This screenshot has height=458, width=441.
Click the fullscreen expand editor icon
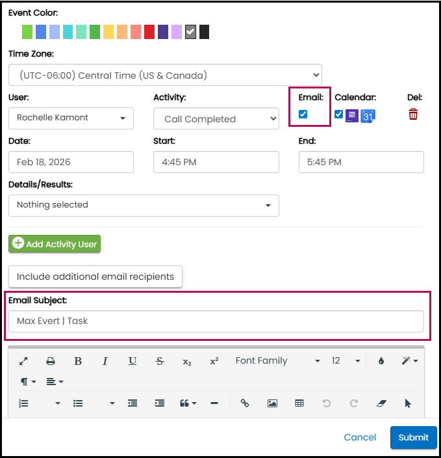click(x=23, y=361)
